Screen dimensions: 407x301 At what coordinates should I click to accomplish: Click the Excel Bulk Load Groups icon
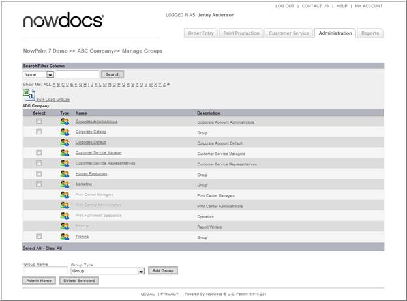click(29, 95)
